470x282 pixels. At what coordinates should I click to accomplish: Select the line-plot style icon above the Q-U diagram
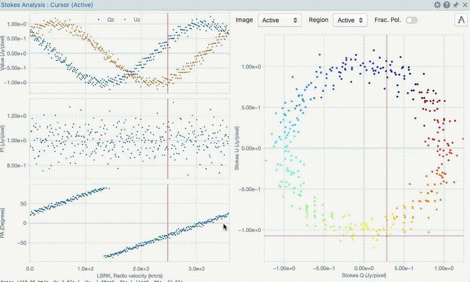[x=460, y=19]
